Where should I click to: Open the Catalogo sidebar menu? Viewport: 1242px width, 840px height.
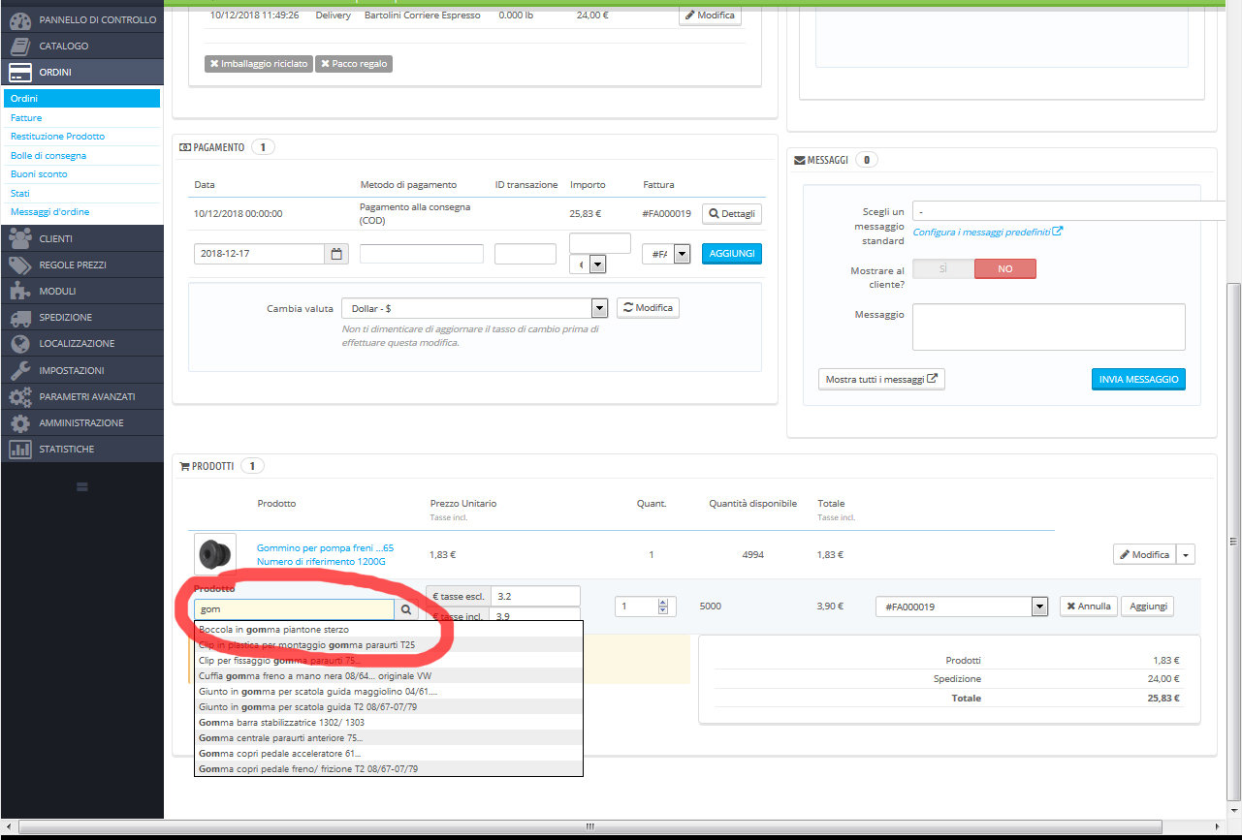[x=82, y=46]
